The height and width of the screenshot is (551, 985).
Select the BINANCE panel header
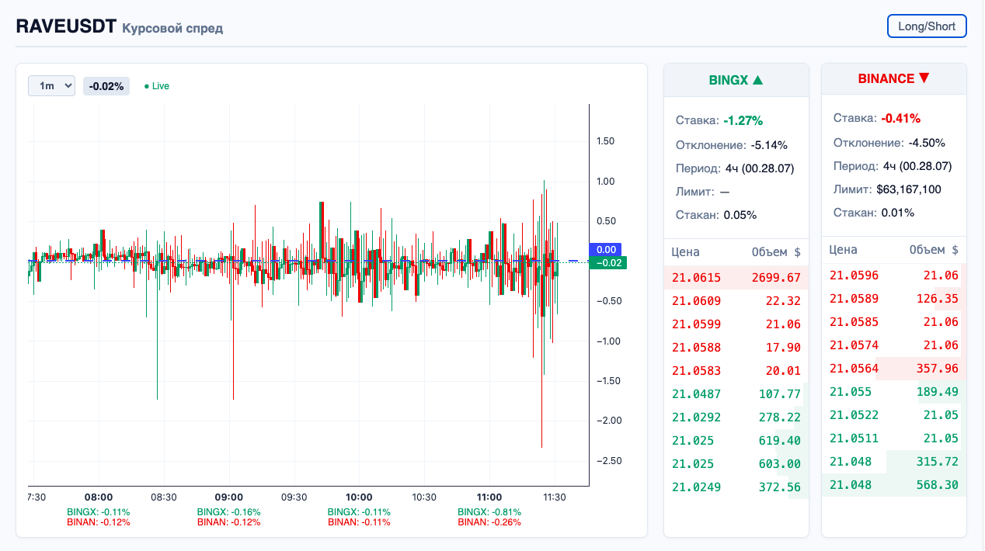pyautogui.click(x=893, y=78)
